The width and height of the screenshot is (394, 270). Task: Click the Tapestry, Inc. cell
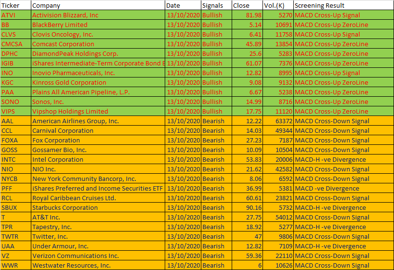pos(98,227)
